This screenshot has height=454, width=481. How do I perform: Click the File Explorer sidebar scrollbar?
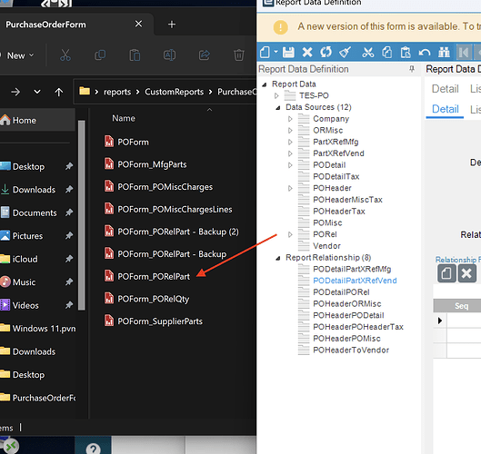[x=81, y=215]
